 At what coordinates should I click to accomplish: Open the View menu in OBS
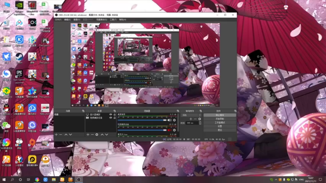77,20
